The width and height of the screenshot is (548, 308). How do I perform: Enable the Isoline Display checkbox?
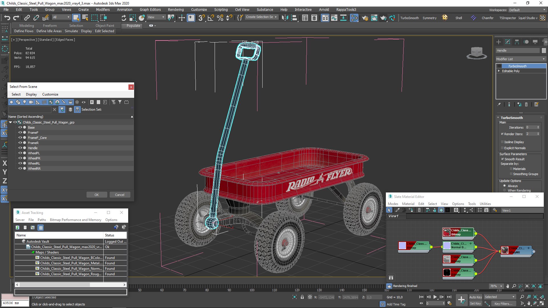[502, 142]
